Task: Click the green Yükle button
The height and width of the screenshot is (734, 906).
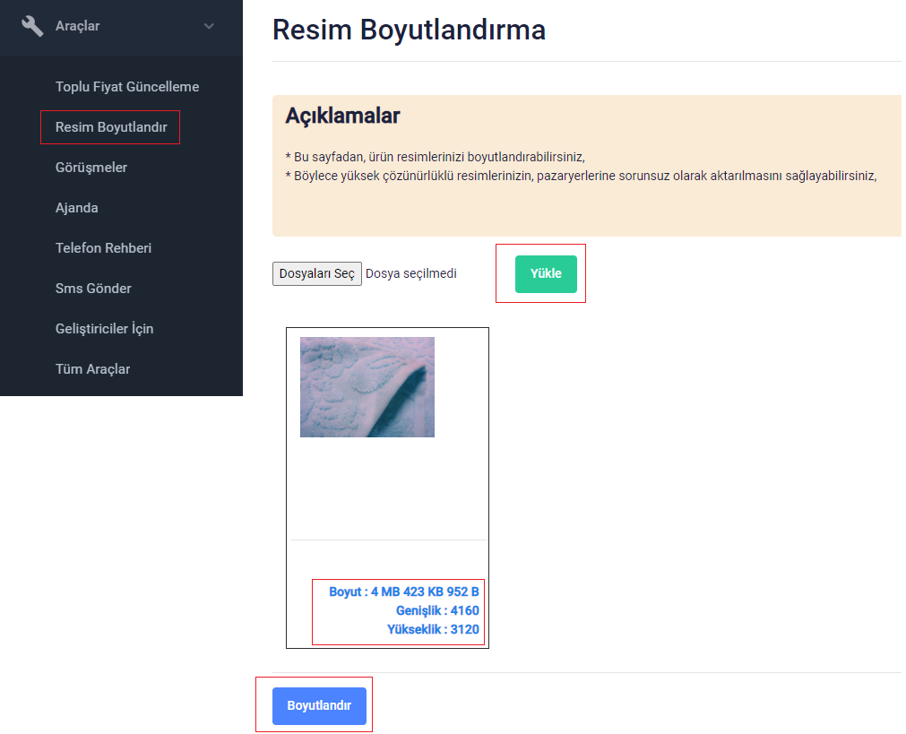Action: point(546,274)
